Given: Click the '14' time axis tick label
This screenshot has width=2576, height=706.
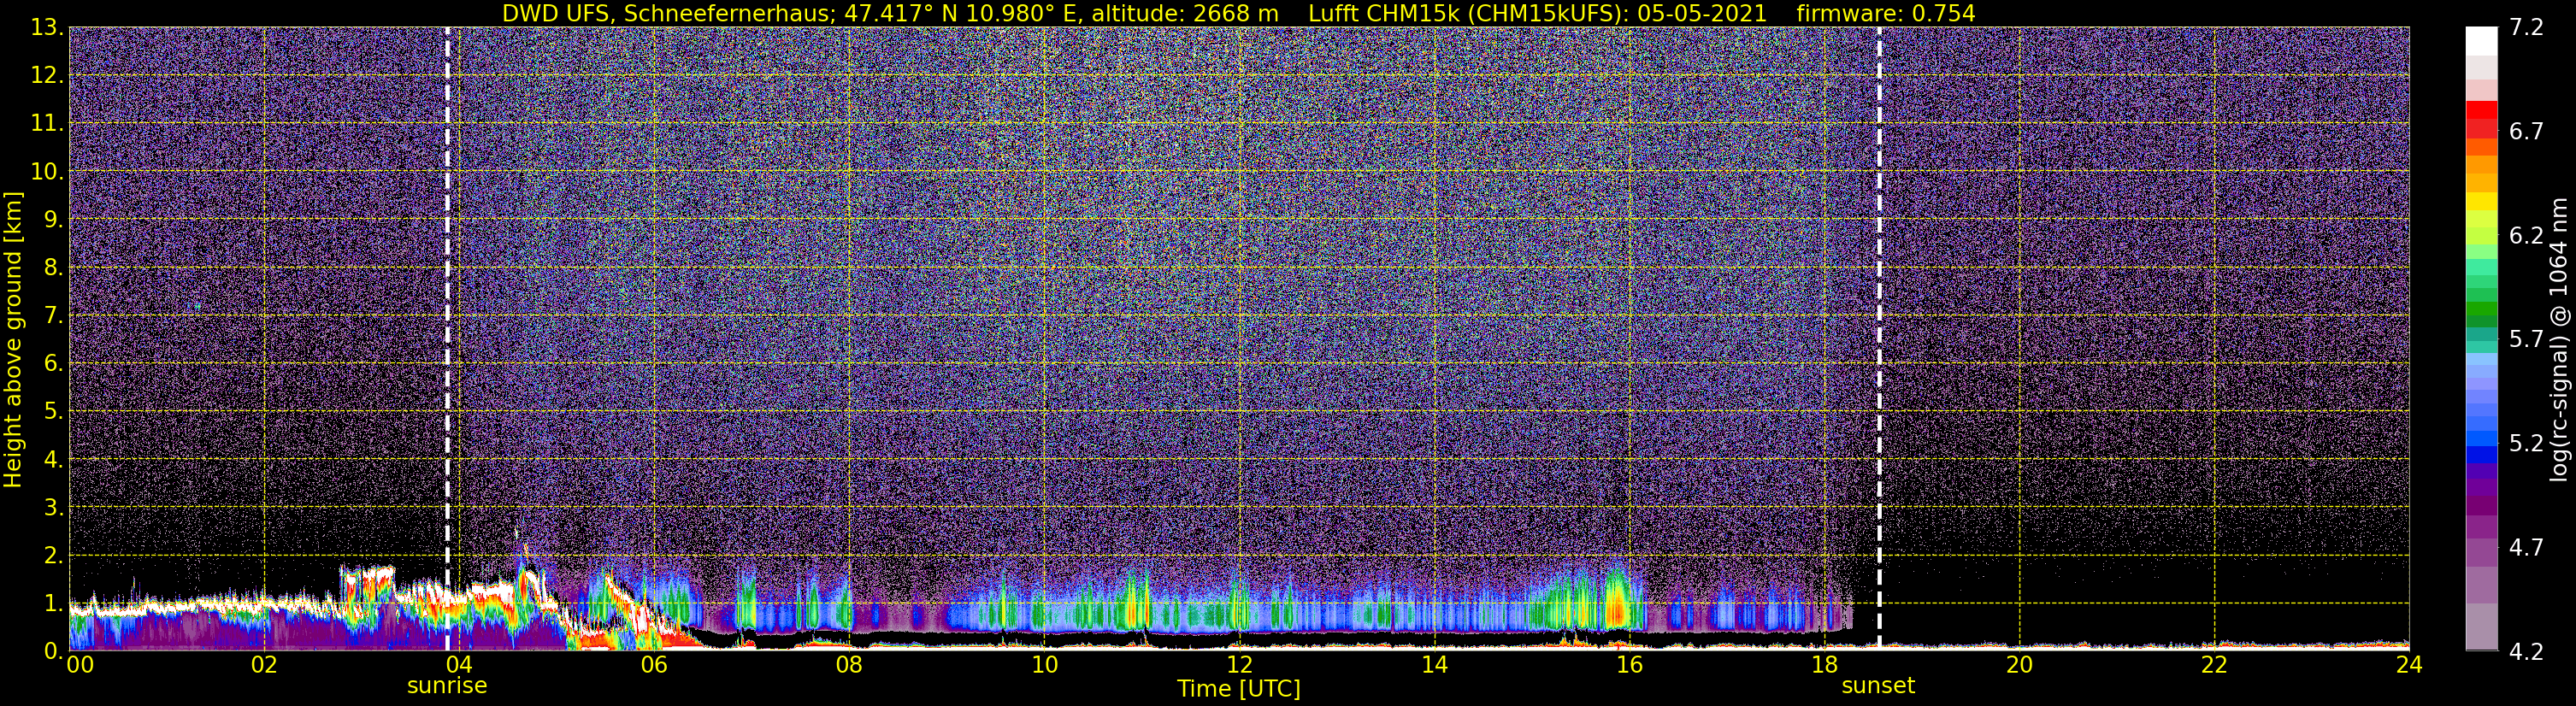Looking at the screenshot, I should 1434,665.
